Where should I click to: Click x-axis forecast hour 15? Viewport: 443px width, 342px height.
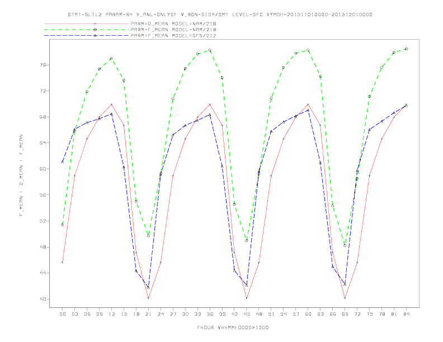click(x=124, y=314)
